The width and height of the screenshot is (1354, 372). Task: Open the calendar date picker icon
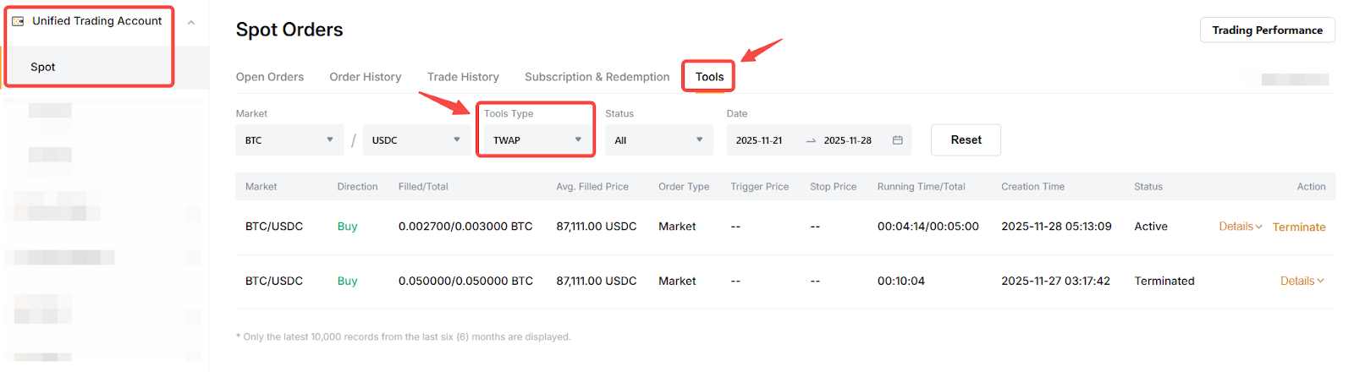897,140
